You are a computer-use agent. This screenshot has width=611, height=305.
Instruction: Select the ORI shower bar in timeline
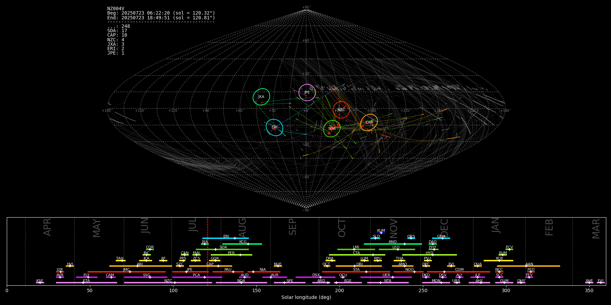click(359, 266)
